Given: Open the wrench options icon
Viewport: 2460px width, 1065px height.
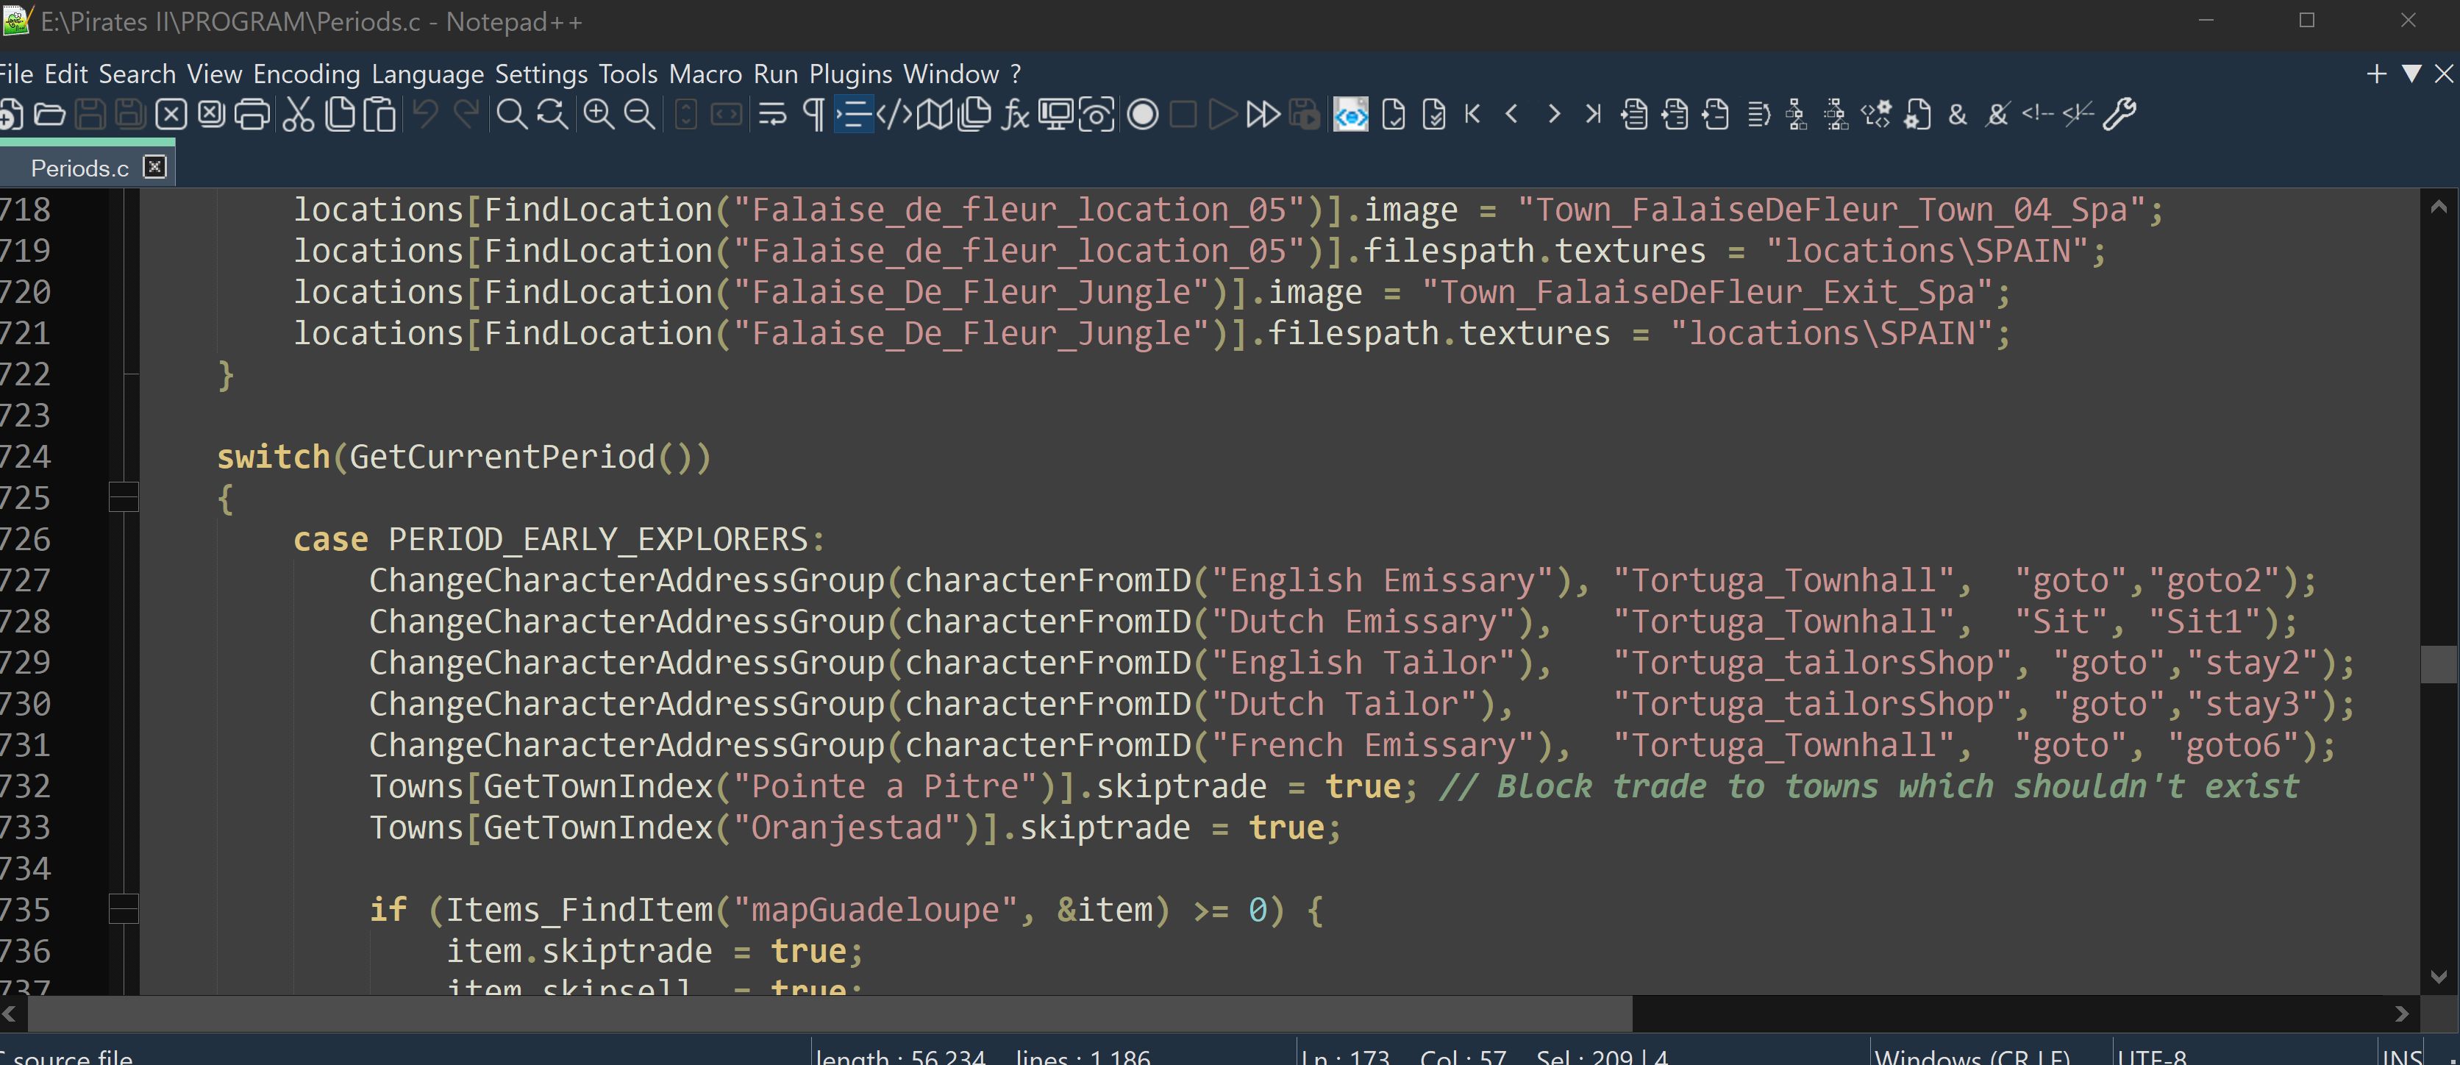Looking at the screenshot, I should click(x=2119, y=115).
